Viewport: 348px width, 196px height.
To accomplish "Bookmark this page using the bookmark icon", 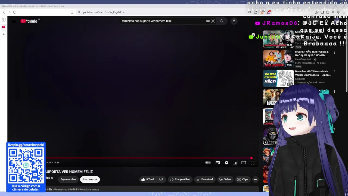I will tap(72, 12).
